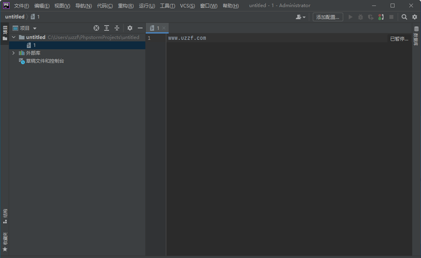Open the VCS(S) menu
Viewport: 421px width, 258px height.
tap(187, 6)
